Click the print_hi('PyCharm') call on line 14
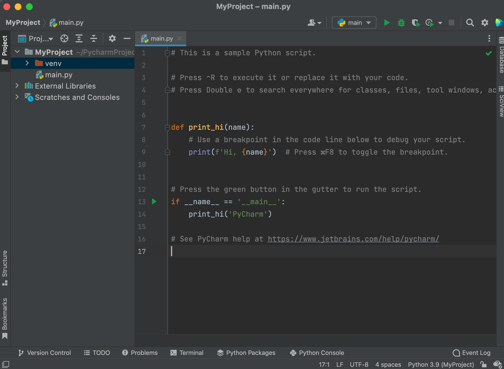The image size is (504, 369). pos(230,214)
